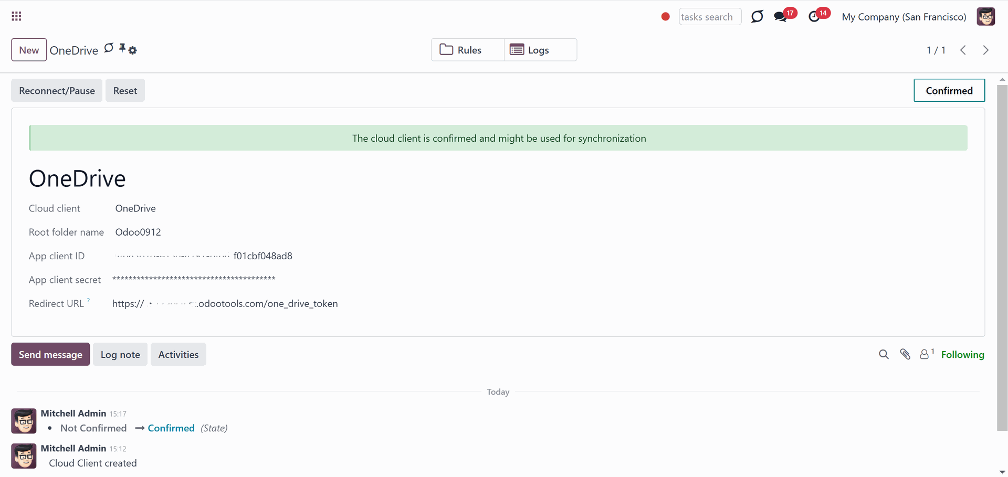This screenshot has width=1008, height=477.
Task: Create a New cloud client record
Action: click(29, 50)
